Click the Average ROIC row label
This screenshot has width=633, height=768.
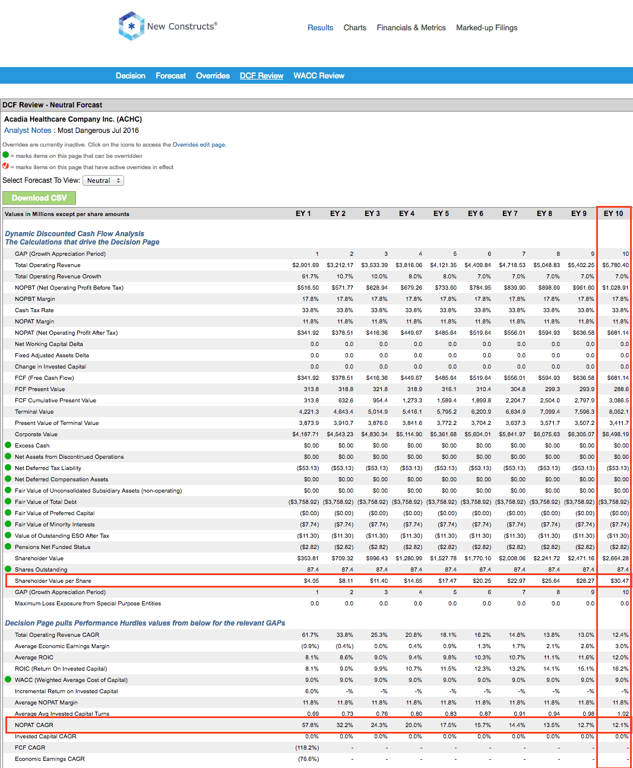click(x=34, y=657)
